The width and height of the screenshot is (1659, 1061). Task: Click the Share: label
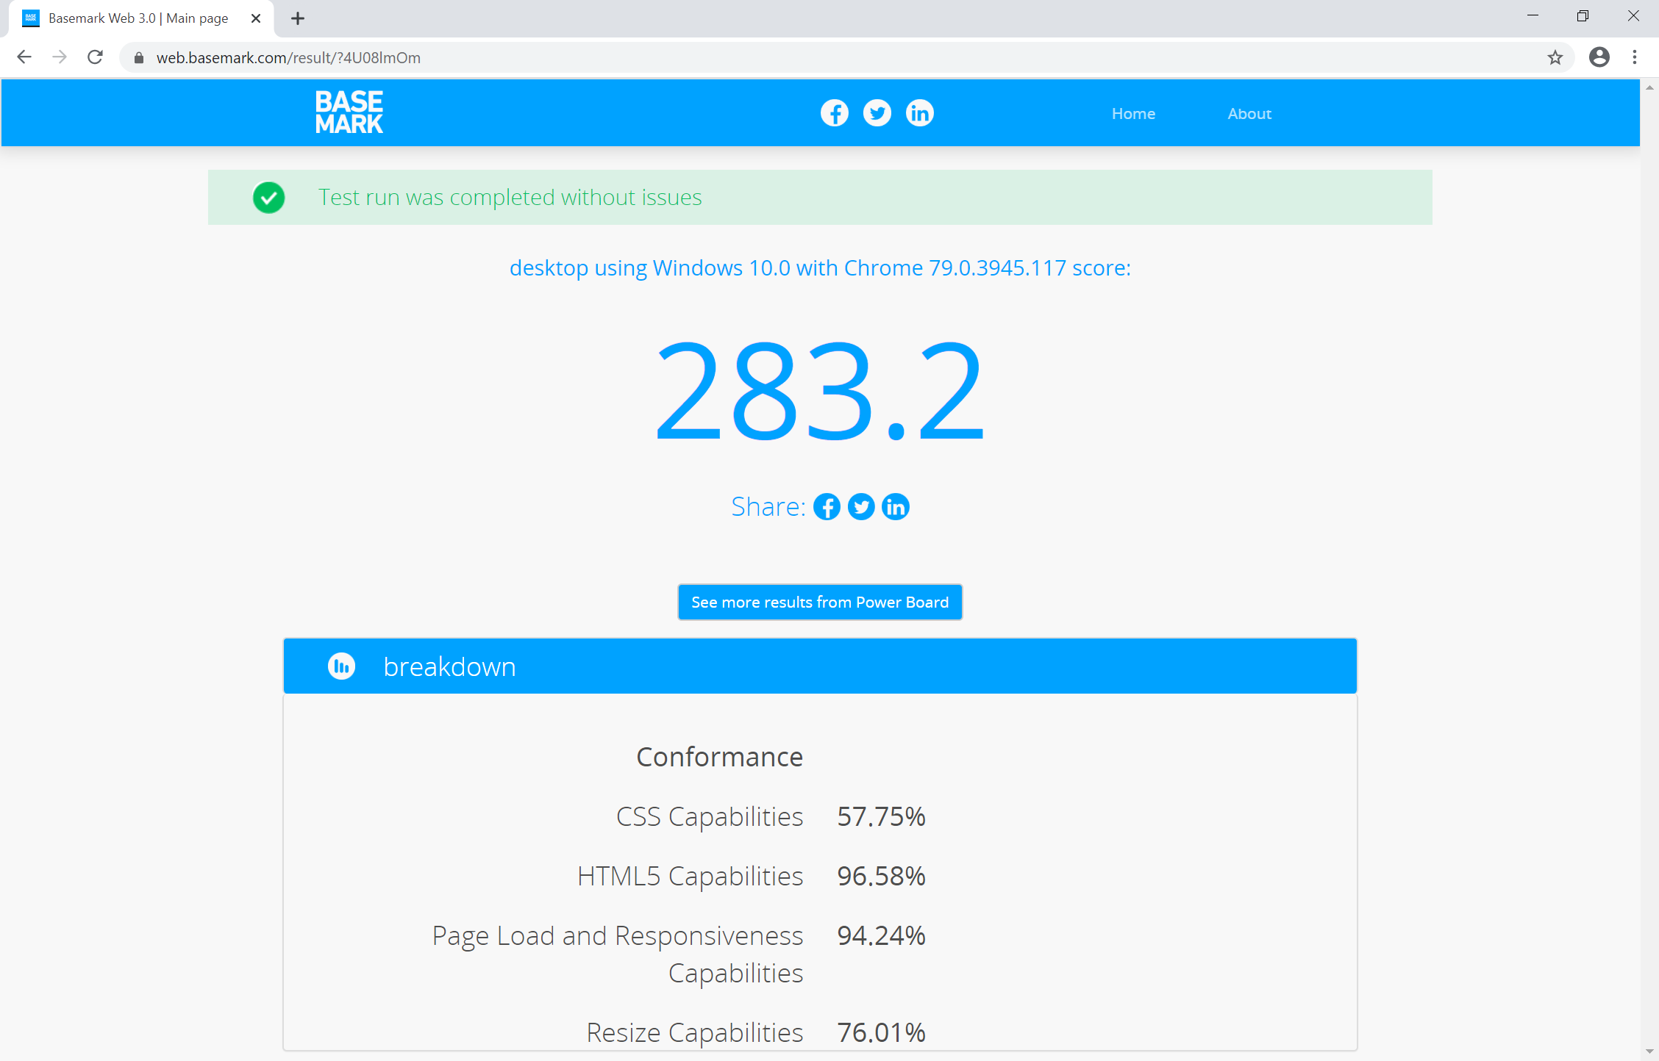[x=768, y=507]
